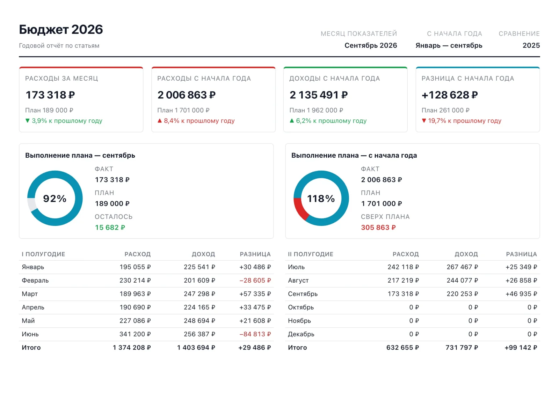
Task: Click the red up arrow beside 8,4%
Action: 160,121
